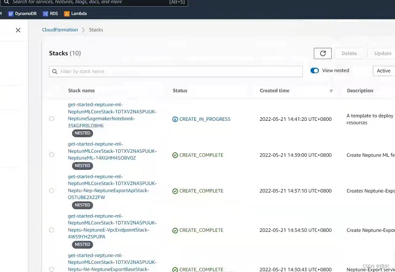Focus the AWS services search bar
The width and height of the screenshot is (395, 272).
pyautogui.click(x=94, y=2)
